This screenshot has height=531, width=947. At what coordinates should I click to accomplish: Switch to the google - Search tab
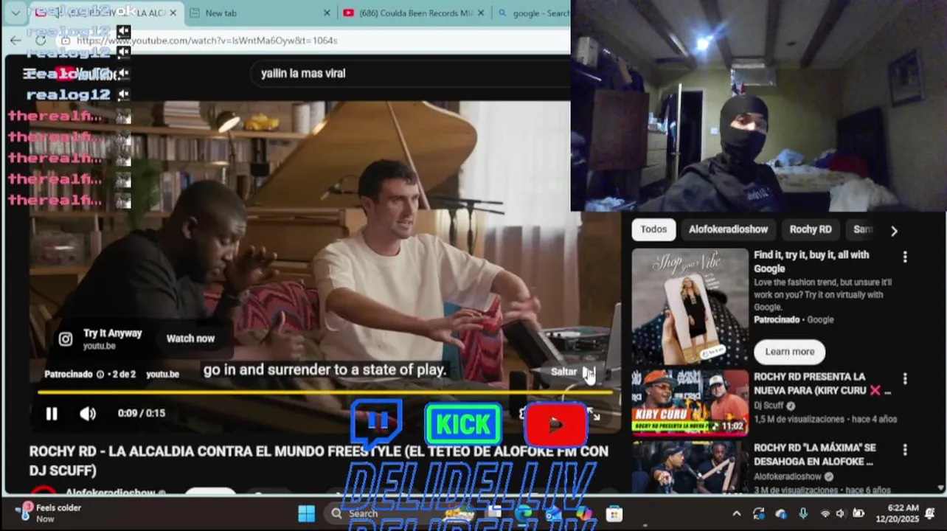pyautogui.click(x=533, y=13)
